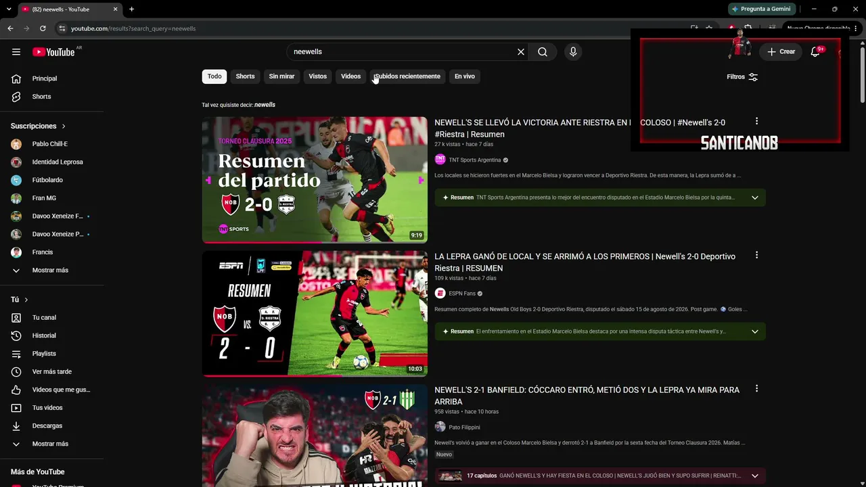
Task: Click the suggested correction "newells"
Action: [265, 105]
